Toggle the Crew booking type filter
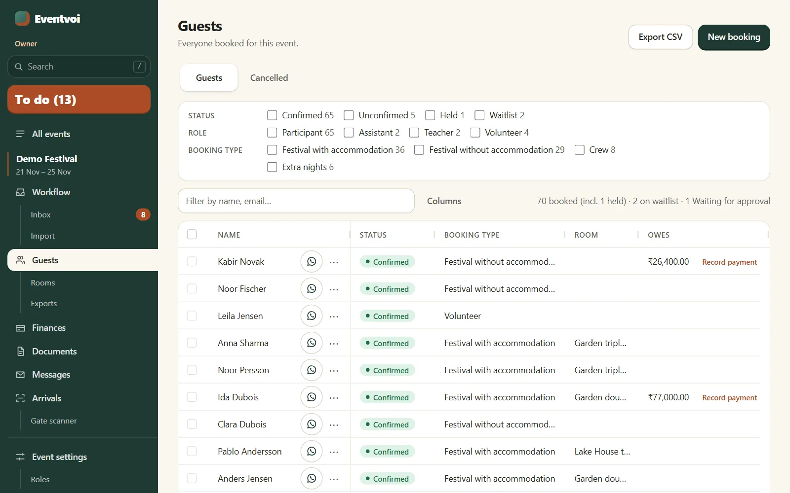The image size is (790, 493). [x=580, y=150]
